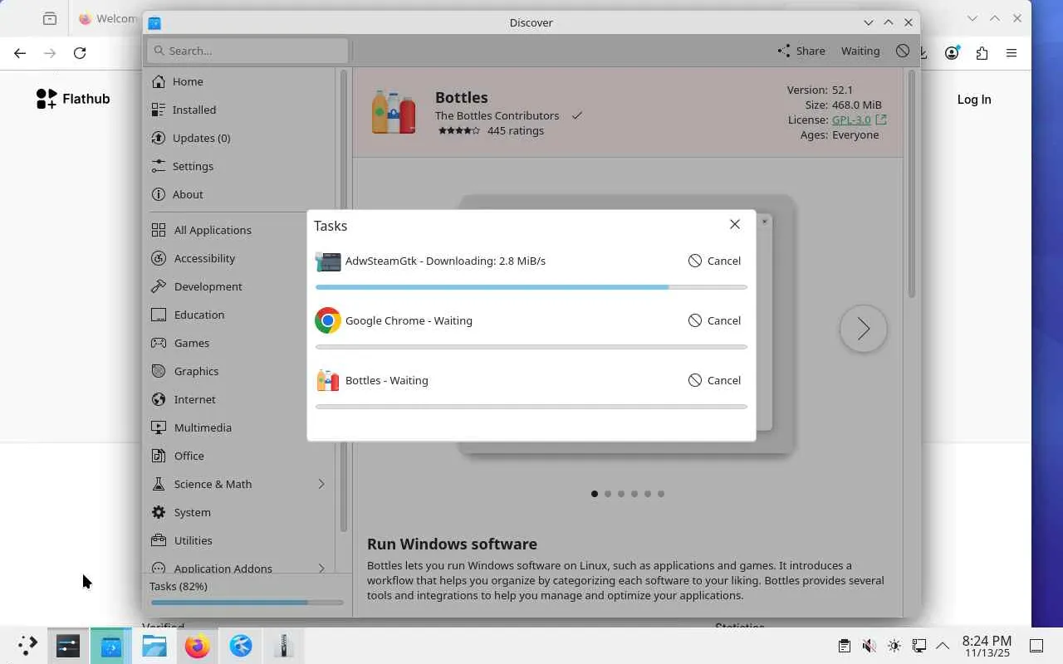The image size is (1063, 664).
Task: Close the Tasks popup
Action: (x=735, y=224)
